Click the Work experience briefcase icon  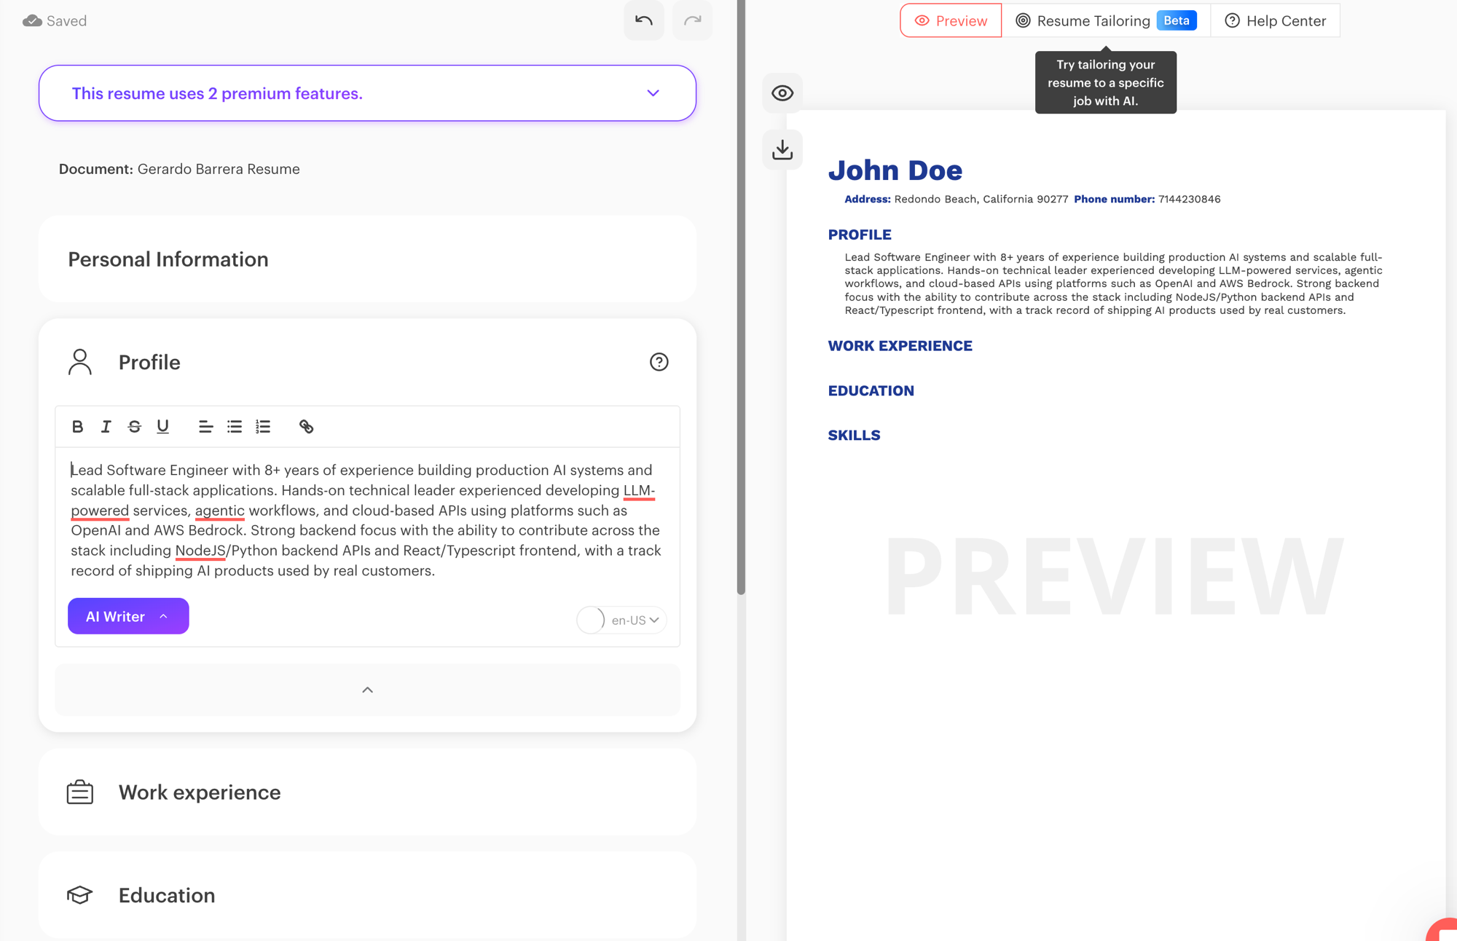[80, 792]
